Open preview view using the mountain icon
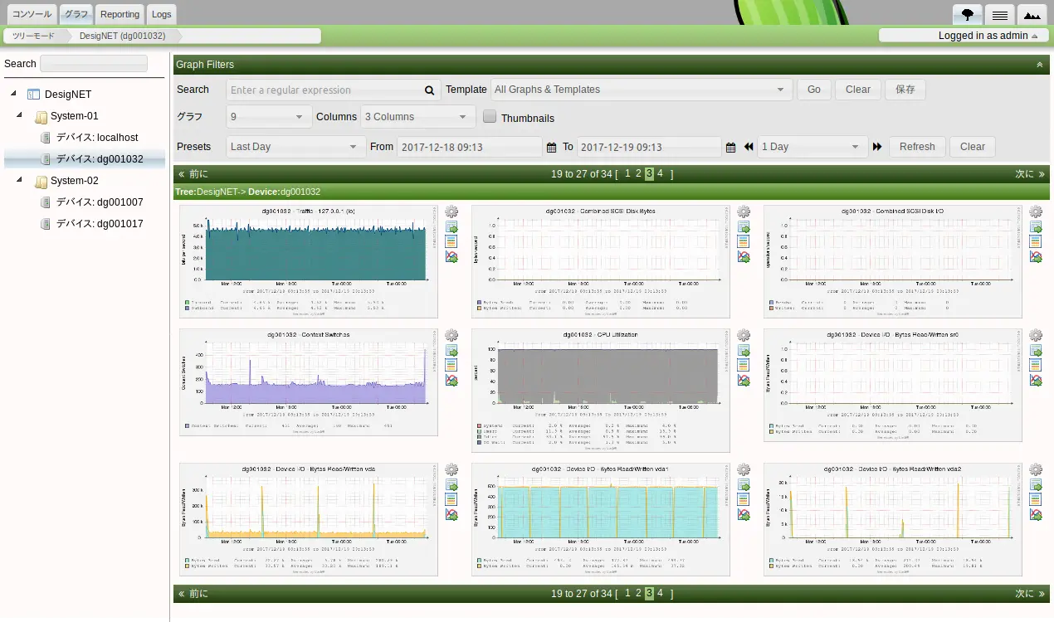The image size is (1054, 622). click(x=1032, y=15)
